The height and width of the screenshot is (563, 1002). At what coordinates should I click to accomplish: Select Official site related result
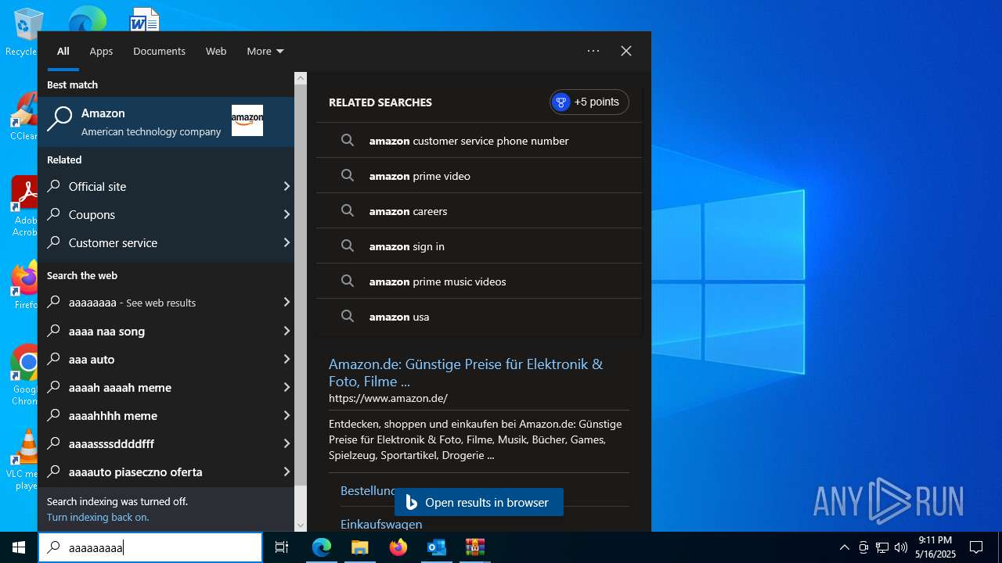[159, 186]
